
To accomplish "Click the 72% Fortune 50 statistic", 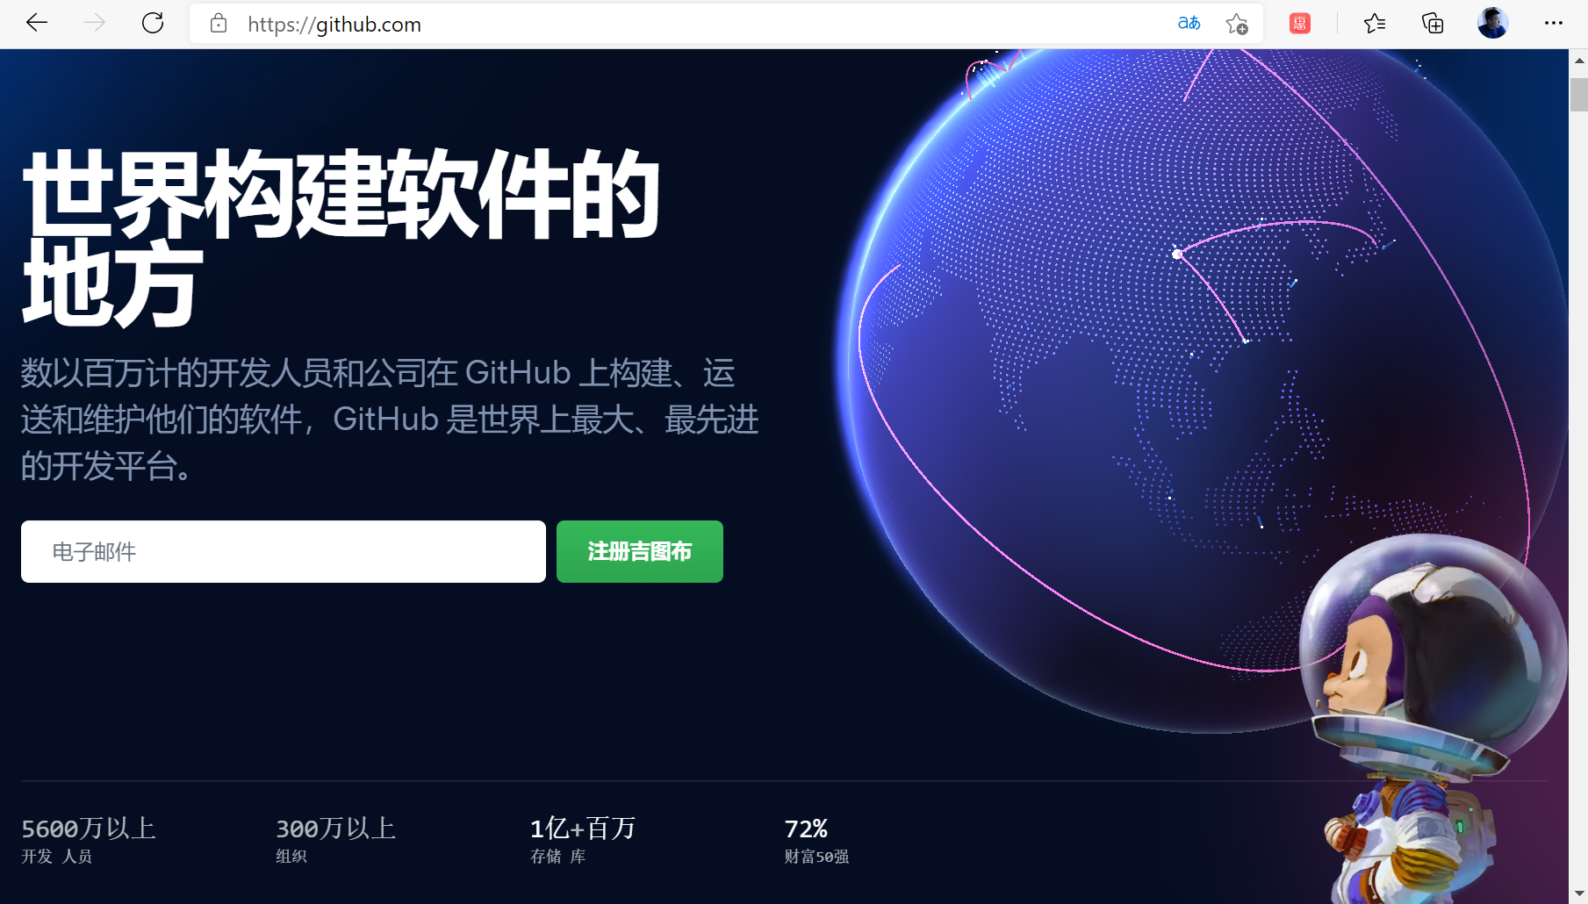I will pyautogui.click(x=816, y=840).
